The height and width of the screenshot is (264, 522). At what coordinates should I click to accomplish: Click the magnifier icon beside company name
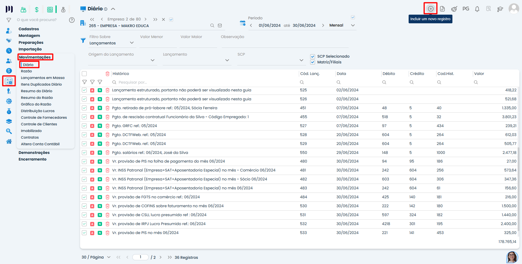[x=212, y=26]
